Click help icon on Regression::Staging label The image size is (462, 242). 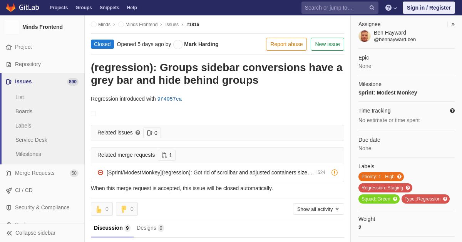click(x=408, y=188)
